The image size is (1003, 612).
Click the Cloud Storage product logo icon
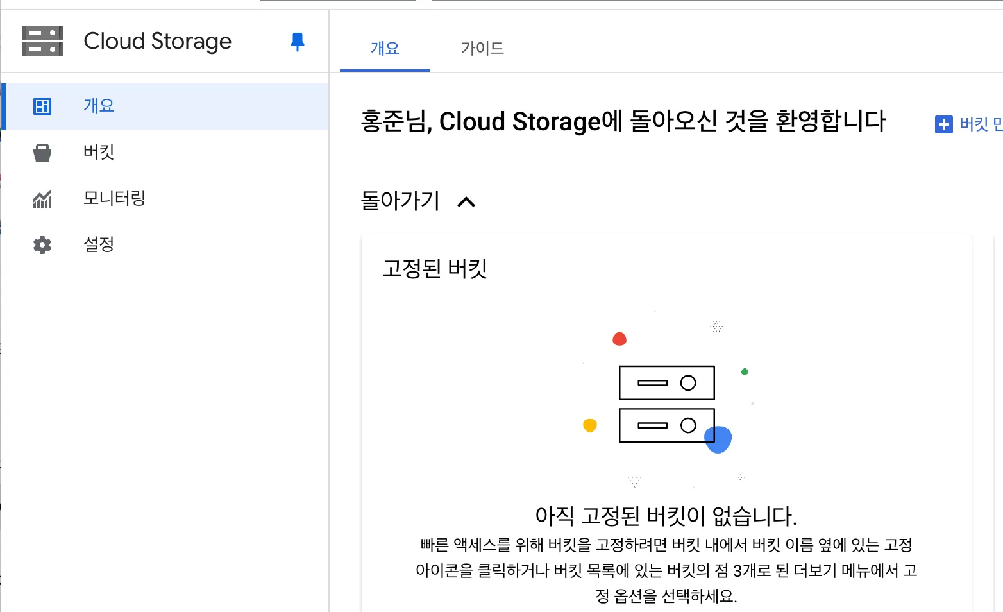click(42, 41)
